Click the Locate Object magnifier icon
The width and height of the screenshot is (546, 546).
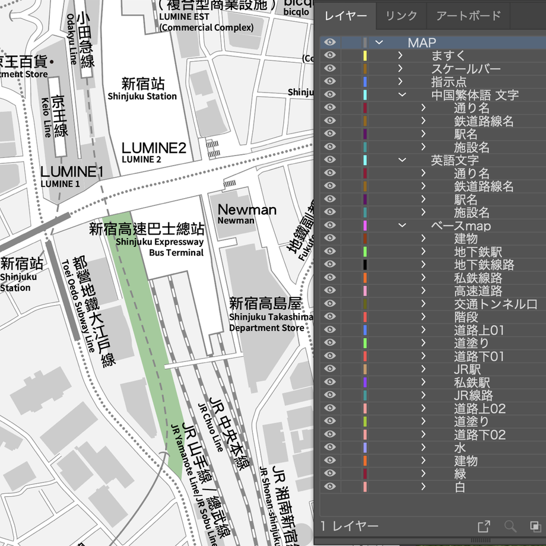pyautogui.click(x=510, y=526)
